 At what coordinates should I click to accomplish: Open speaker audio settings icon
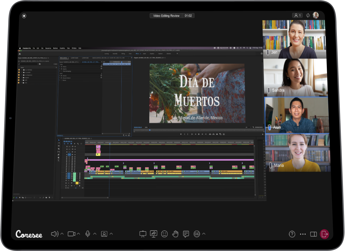pos(54,234)
